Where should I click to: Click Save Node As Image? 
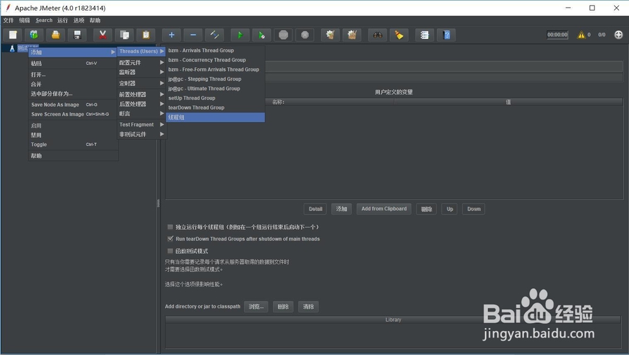coord(72,105)
